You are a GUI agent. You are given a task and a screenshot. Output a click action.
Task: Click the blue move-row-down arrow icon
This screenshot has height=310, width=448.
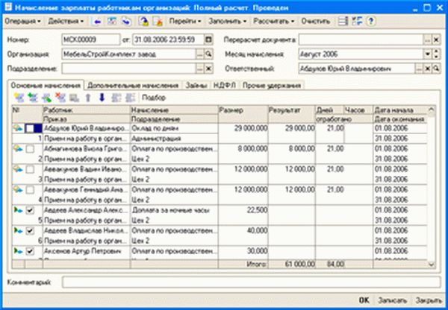pyautogui.click(x=102, y=98)
